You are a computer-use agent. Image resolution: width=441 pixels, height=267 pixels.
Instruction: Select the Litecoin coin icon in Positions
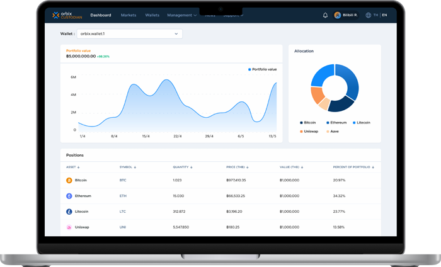coord(69,212)
